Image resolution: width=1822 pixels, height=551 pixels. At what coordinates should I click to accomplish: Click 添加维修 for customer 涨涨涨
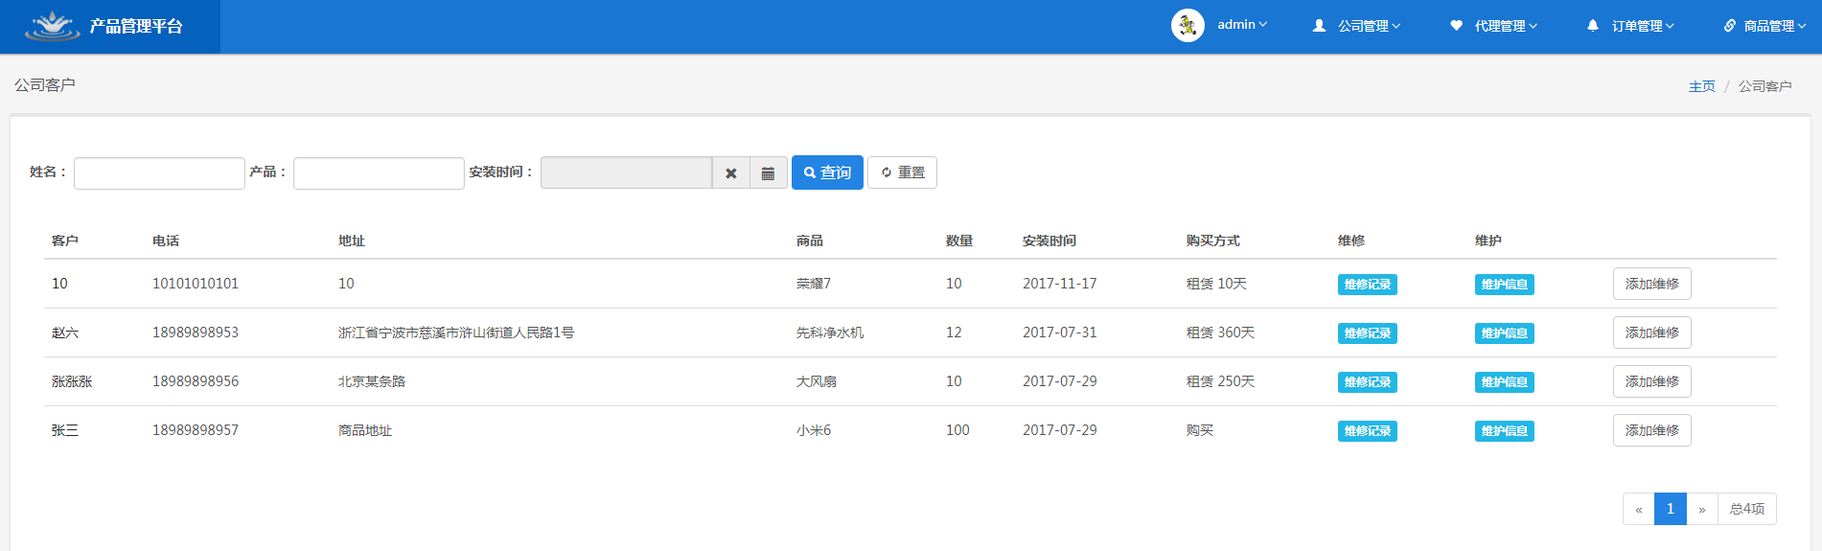click(x=1651, y=381)
